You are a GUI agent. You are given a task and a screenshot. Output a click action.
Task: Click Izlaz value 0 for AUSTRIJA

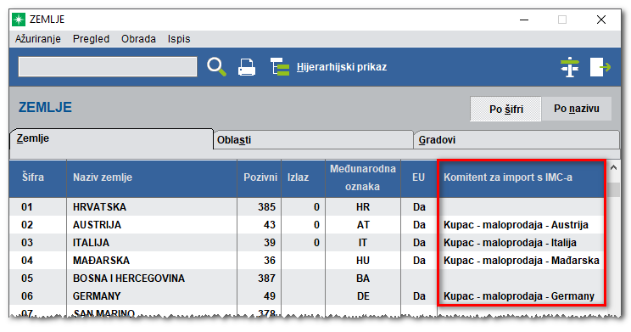316,225
